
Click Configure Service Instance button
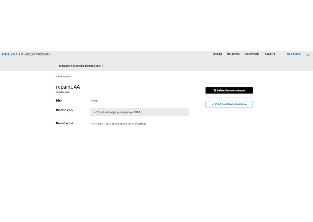click(x=229, y=104)
